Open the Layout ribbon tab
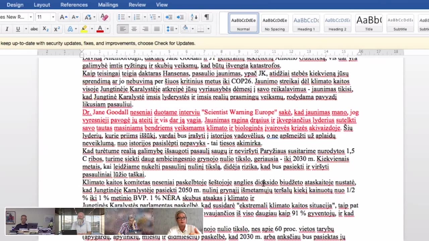 pyautogui.click(x=42, y=5)
